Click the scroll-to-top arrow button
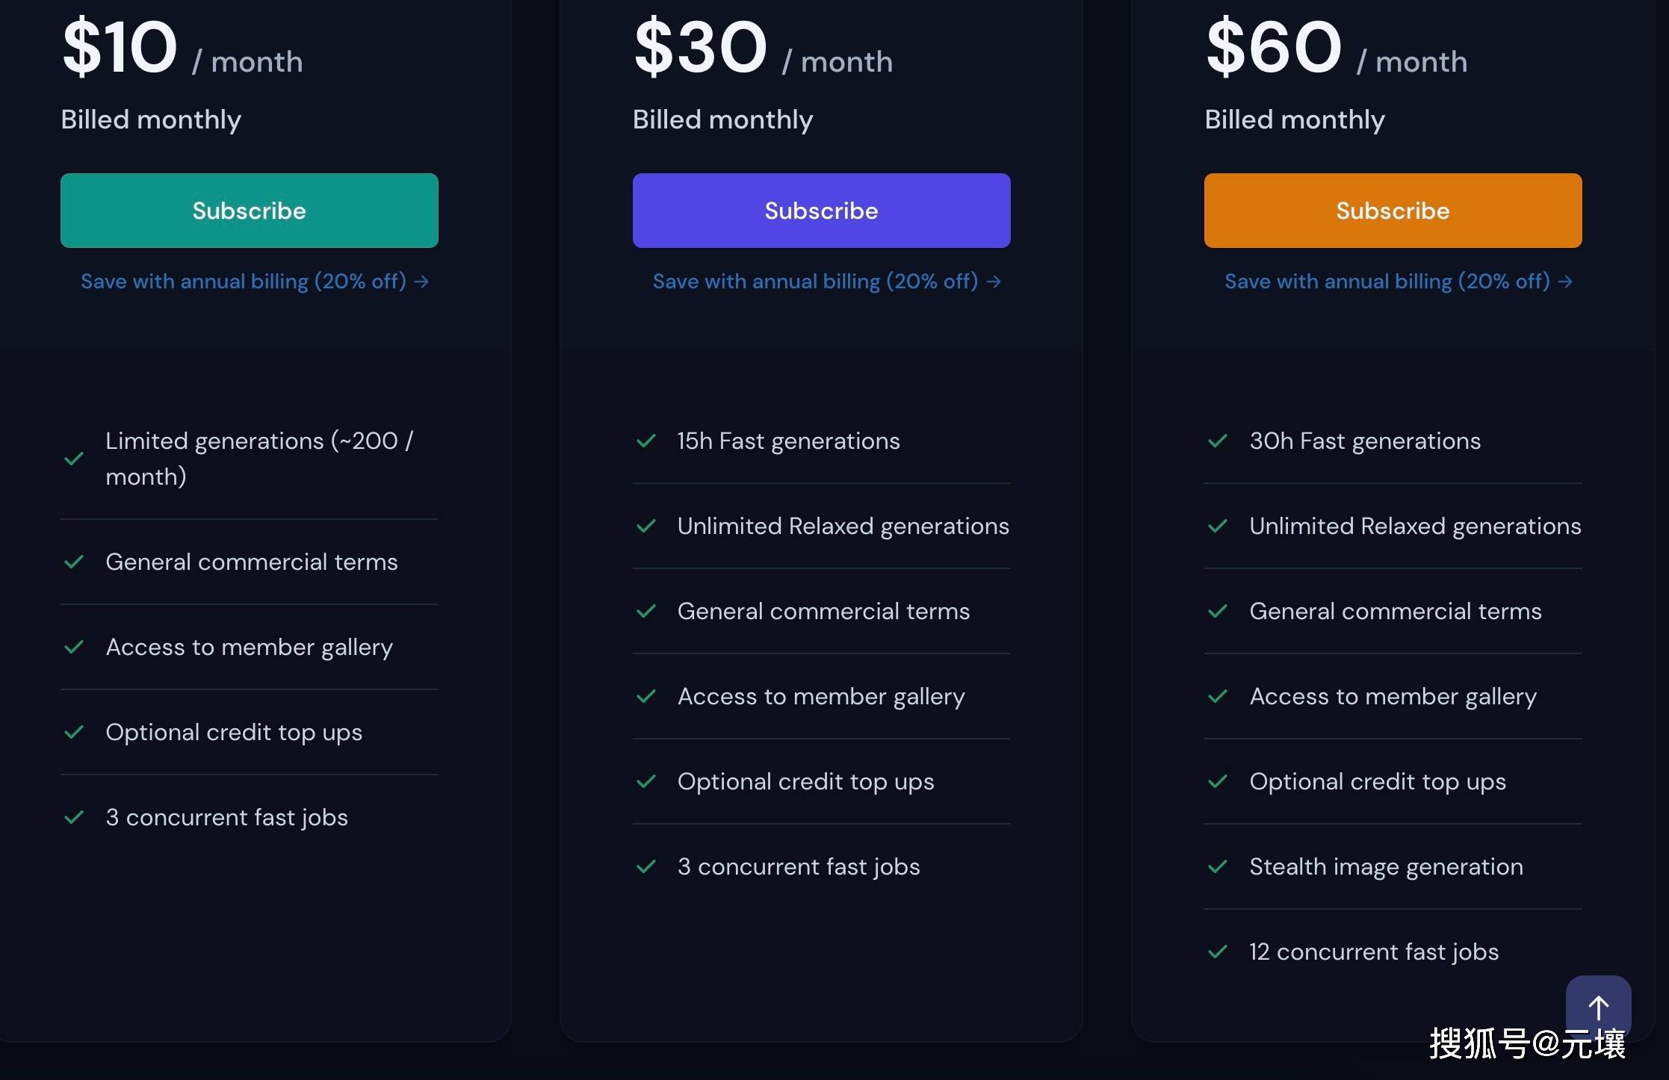 pyautogui.click(x=1598, y=1007)
